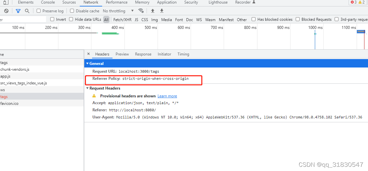Select the Network panel tab
This screenshot has height=171, width=368.
point(91,2)
